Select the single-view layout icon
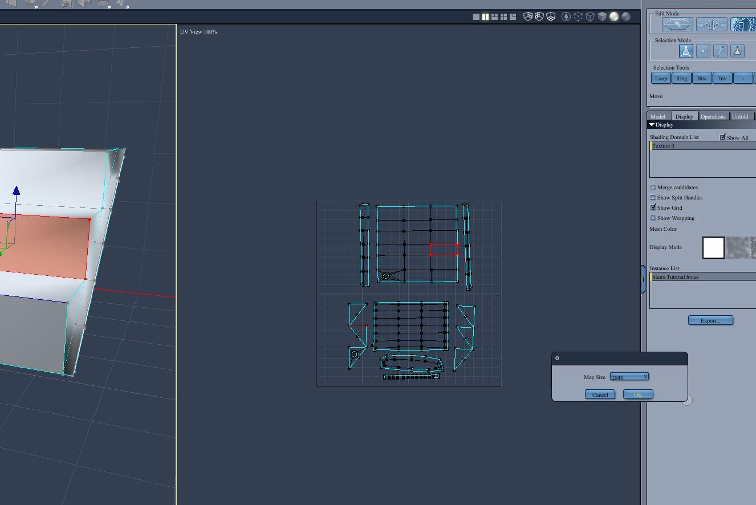Screen dimensions: 756x505 pos(476,17)
